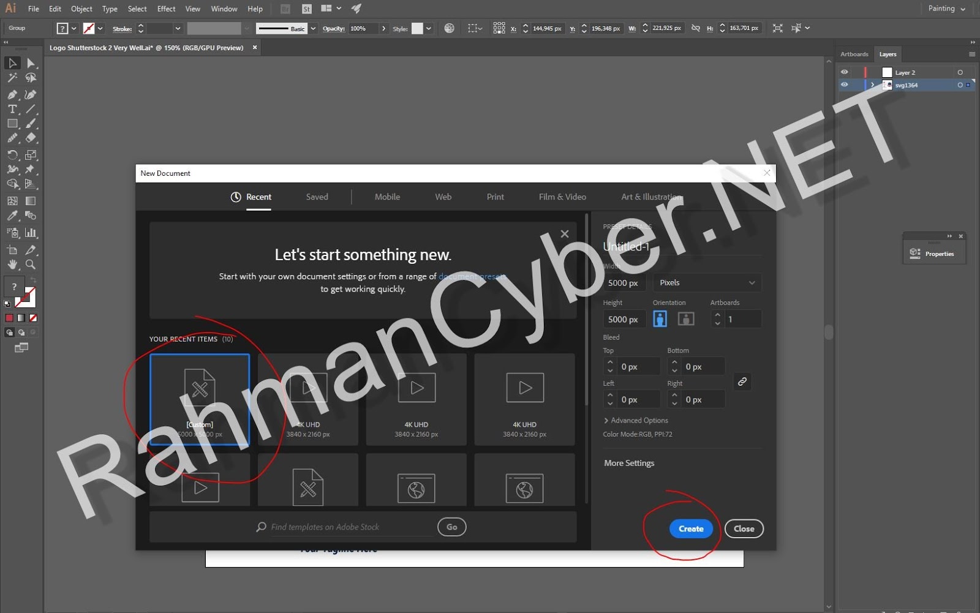Select the Type tool
Screen dimensions: 980x613
(12, 108)
